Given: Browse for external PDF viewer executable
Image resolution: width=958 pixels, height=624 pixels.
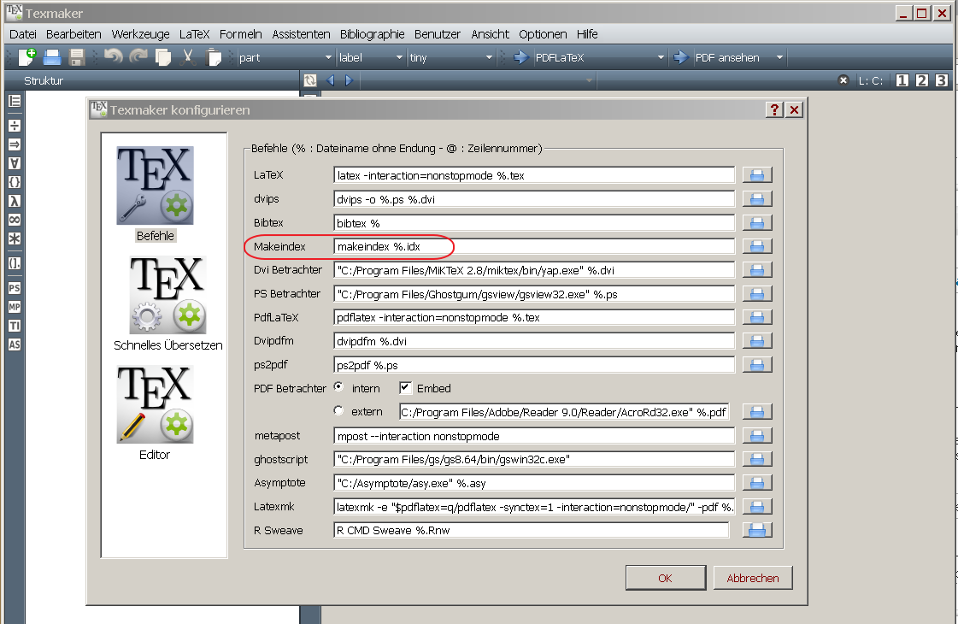Looking at the screenshot, I should (757, 412).
